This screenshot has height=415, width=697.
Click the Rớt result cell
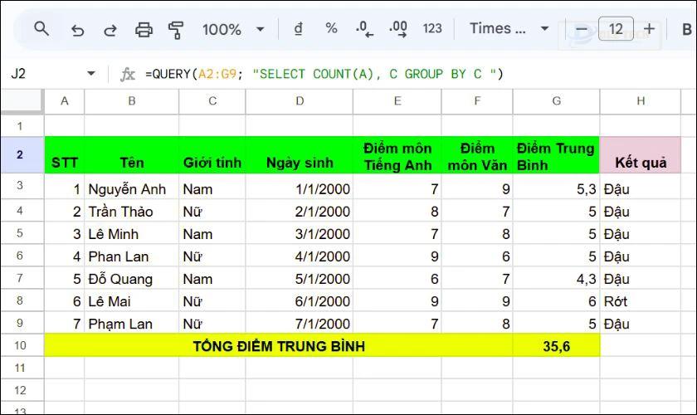[x=641, y=301]
